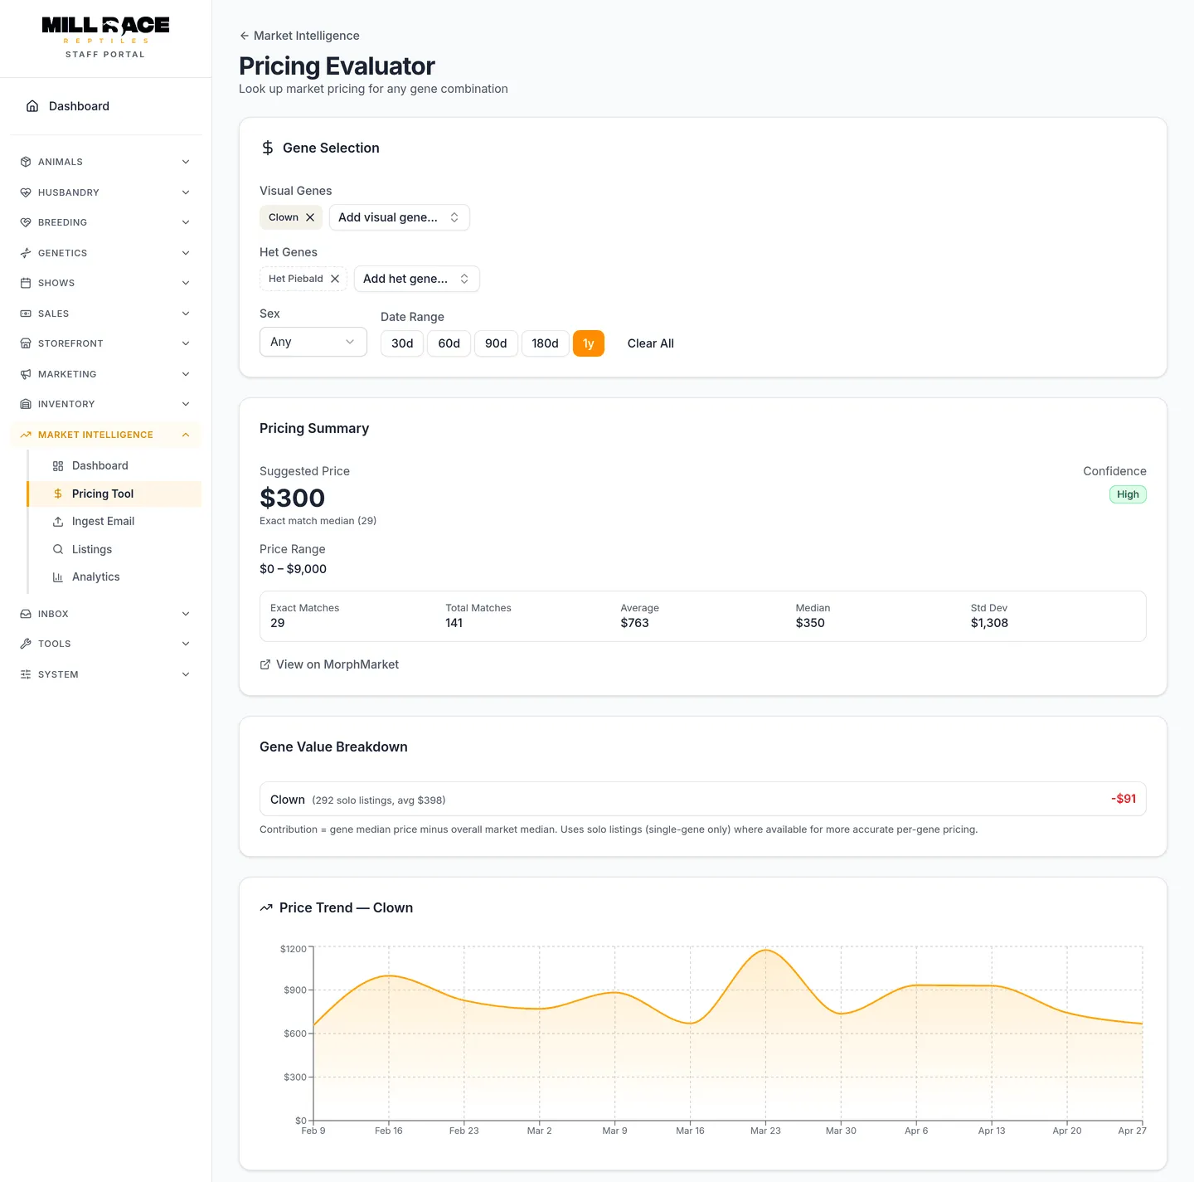Image resolution: width=1194 pixels, height=1182 pixels.
Task: Remove the Het Piebald gene tag
Action: (x=335, y=279)
